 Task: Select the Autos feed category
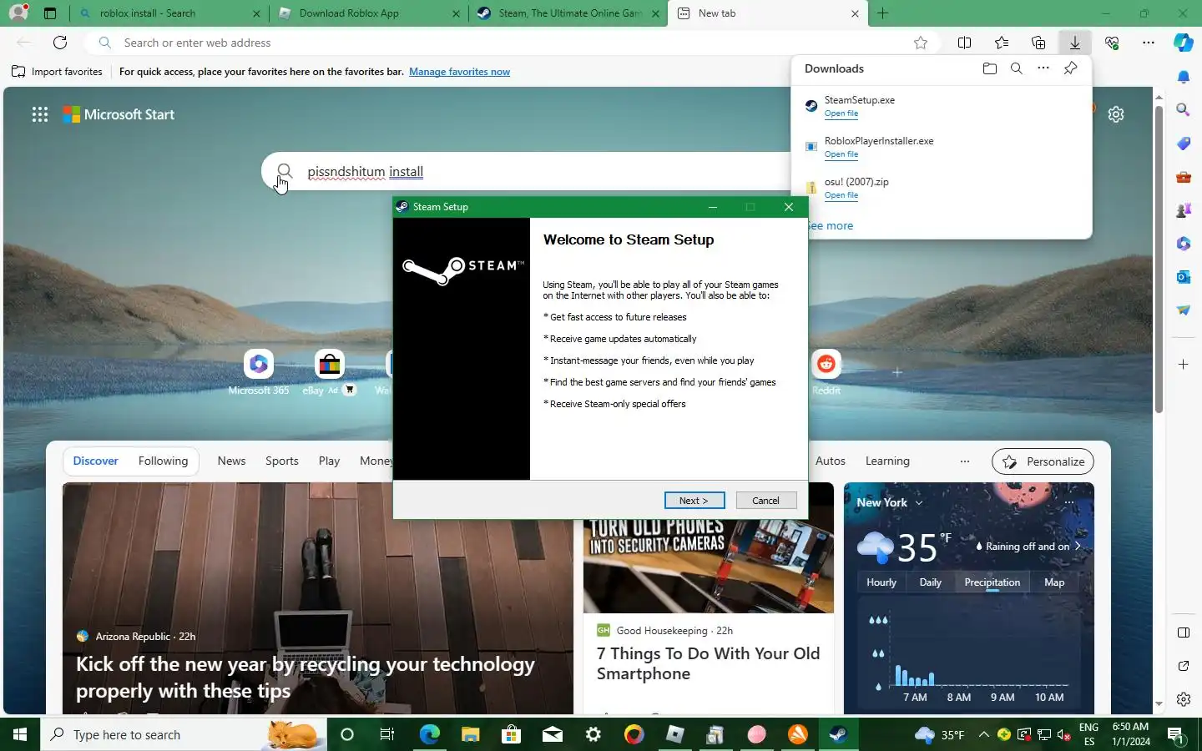830,461
